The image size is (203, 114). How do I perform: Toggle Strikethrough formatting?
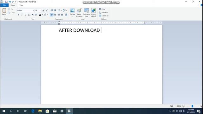click(29, 15)
